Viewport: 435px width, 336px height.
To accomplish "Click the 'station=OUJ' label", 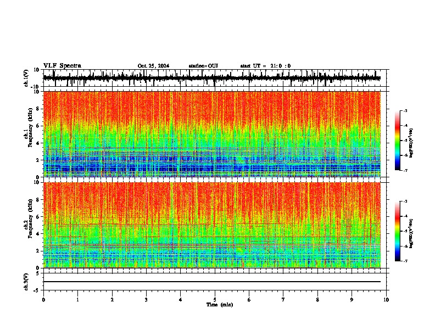I will click(203, 66).
